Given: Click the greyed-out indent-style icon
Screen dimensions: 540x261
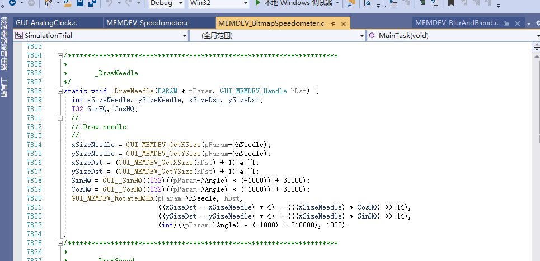Looking at the screenshot, I should (406, 3).
